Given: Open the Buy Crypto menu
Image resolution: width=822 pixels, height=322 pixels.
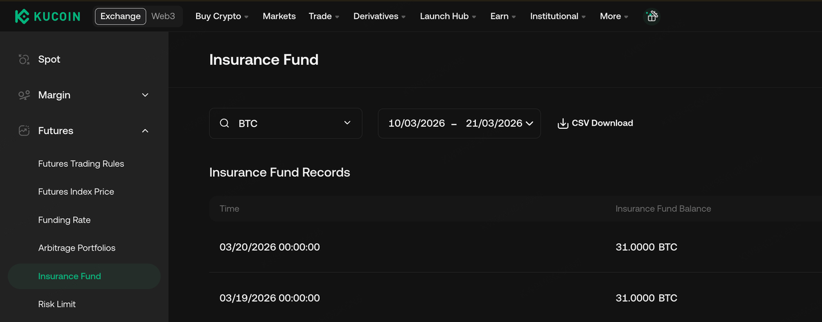Looking at the screenshot, I should (222, 16).
